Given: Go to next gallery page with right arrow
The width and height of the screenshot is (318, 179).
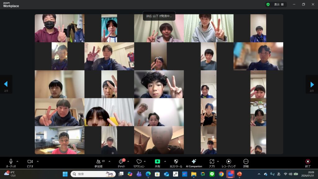Looking at the screenshot, I should (312, 84).
